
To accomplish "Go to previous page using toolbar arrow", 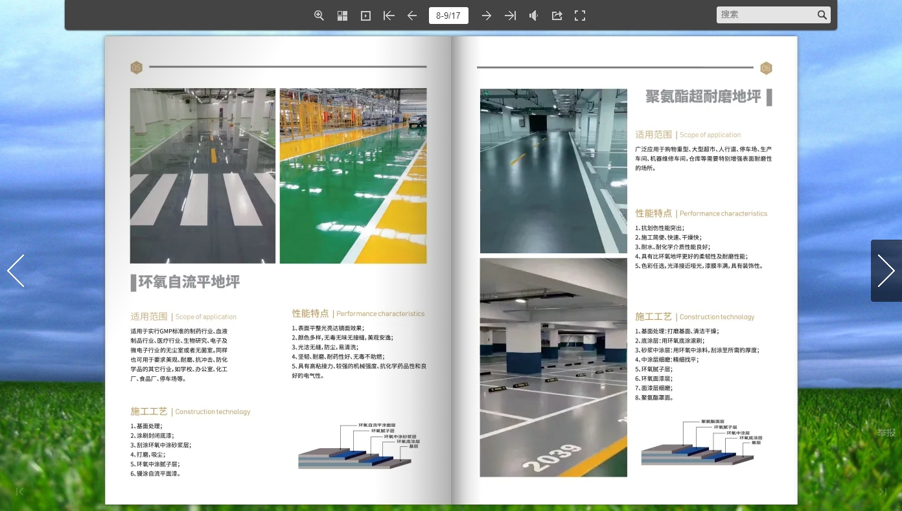I will click(412, 16).
